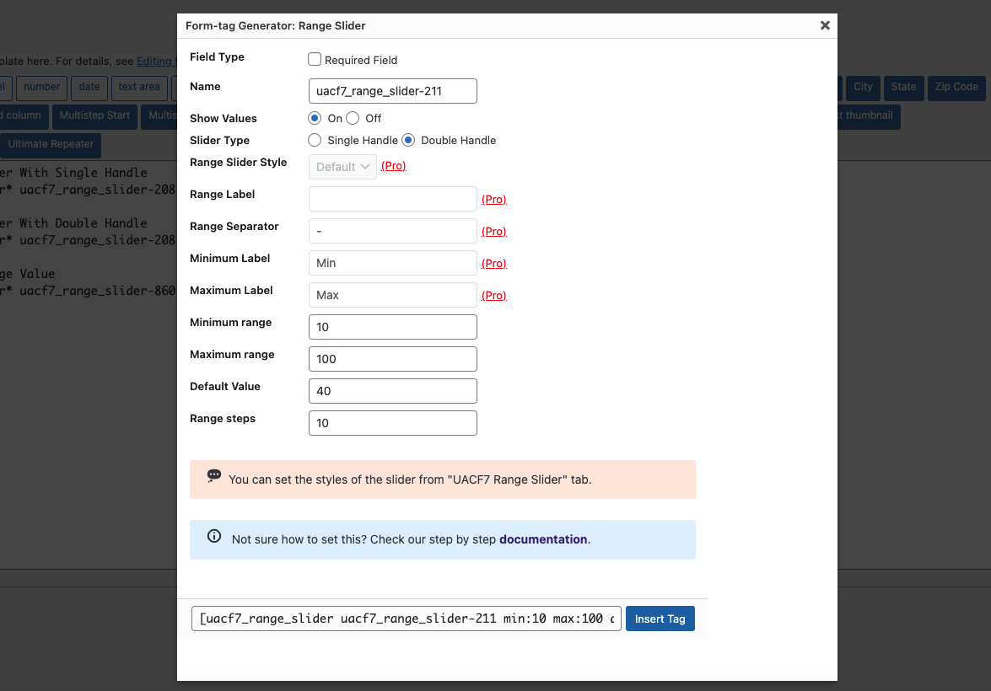Open the step by step documentation link
The height and width of the screenshot is (691, 991).
coord(542,539)
